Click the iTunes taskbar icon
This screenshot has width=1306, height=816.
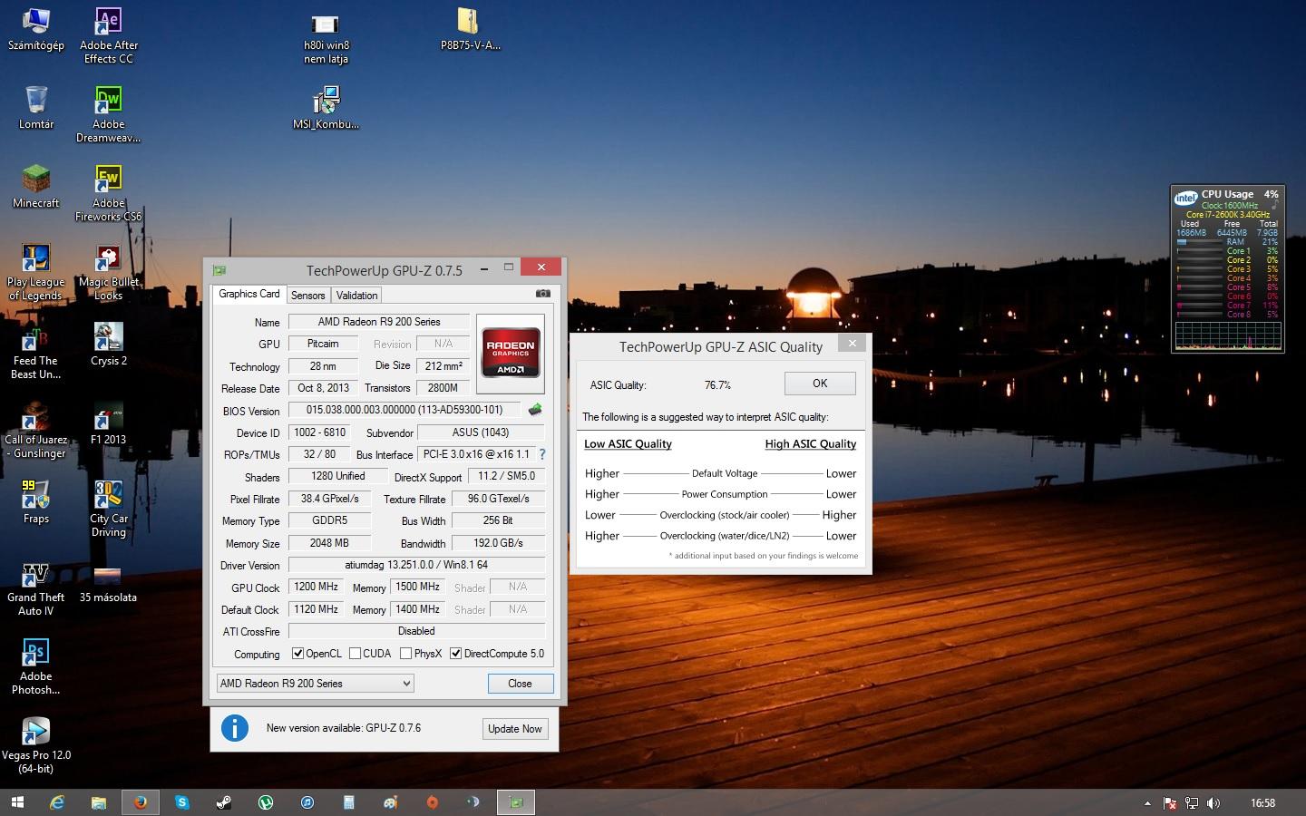(x=307, y=802)
